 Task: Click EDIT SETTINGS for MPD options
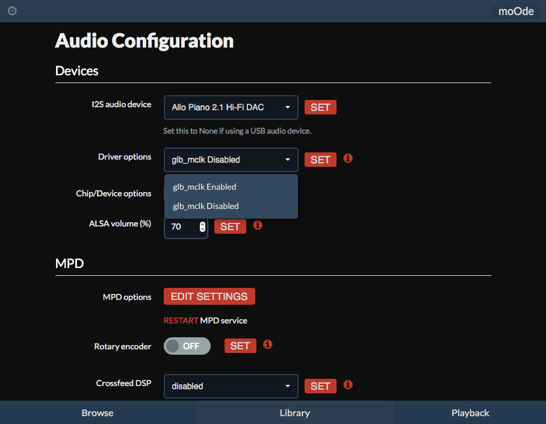[209, 296]
